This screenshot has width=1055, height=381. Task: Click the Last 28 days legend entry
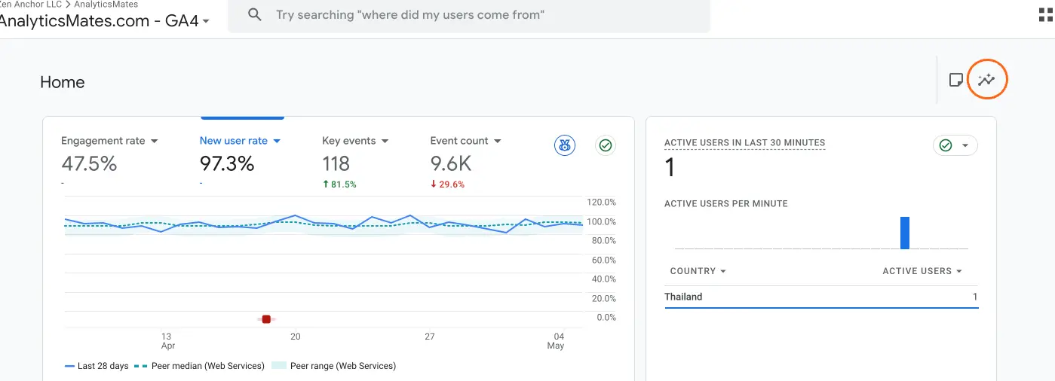click(97, 366)
